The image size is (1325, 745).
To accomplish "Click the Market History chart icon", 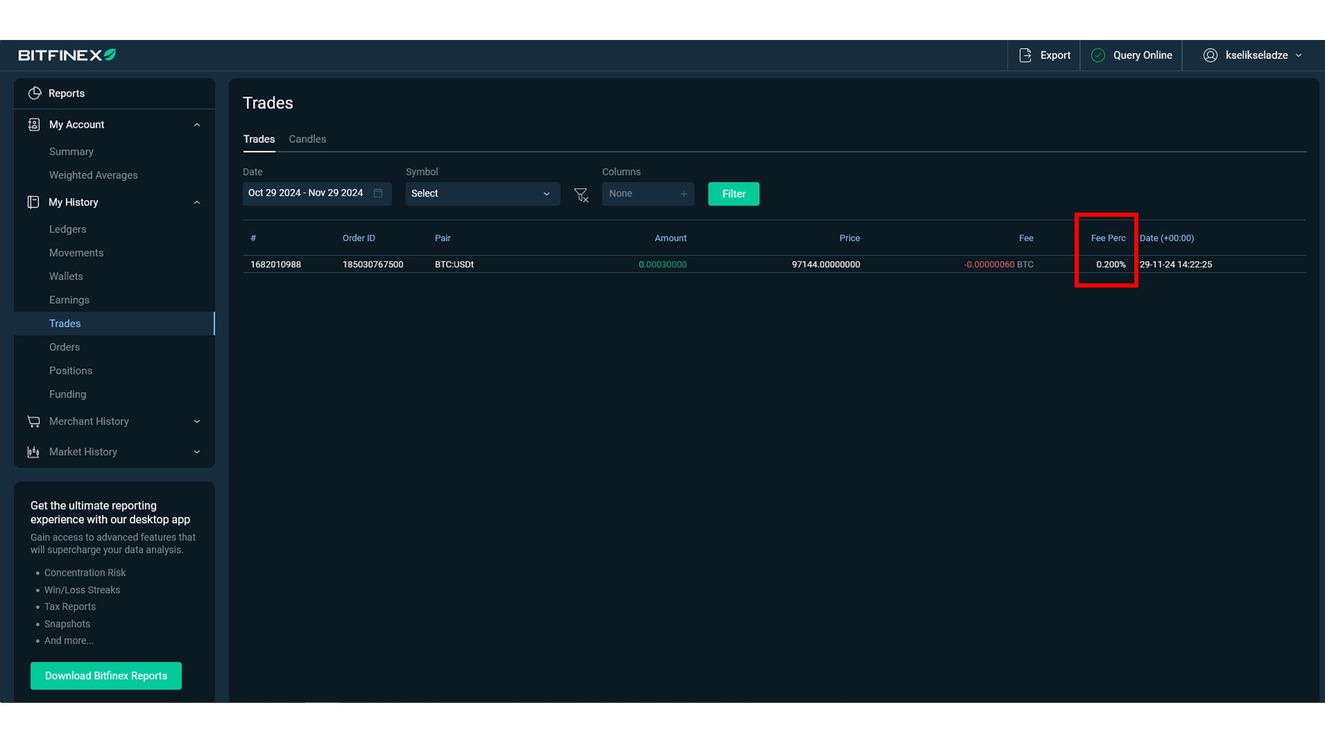I will point(33,452).
